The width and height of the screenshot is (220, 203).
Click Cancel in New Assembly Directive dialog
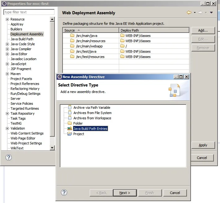[x=175, y=193]
